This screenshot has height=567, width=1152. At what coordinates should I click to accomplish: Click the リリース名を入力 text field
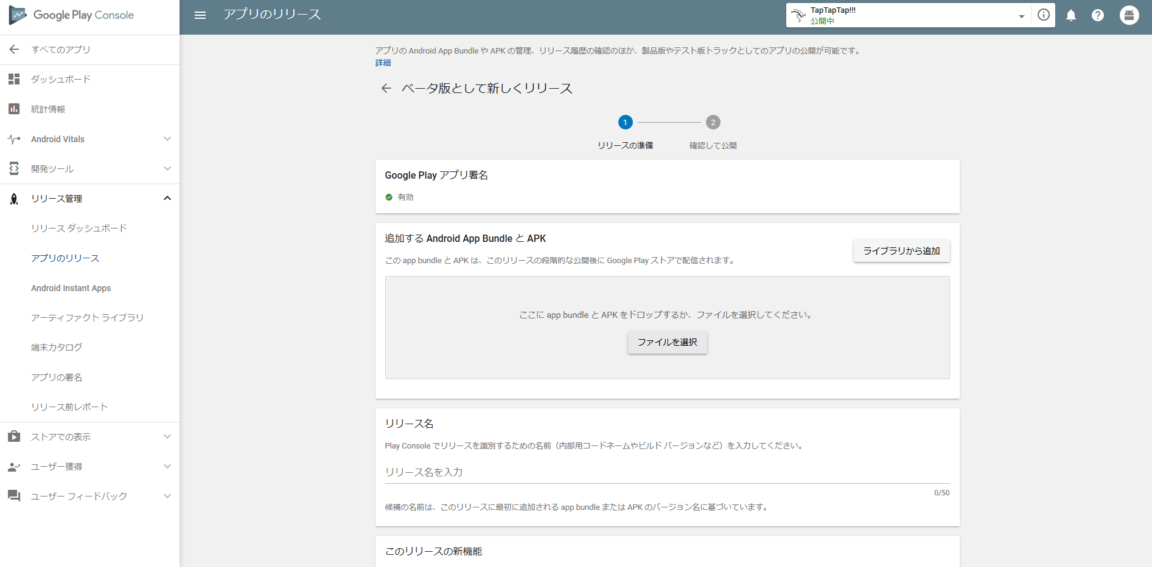click(667, 472)
